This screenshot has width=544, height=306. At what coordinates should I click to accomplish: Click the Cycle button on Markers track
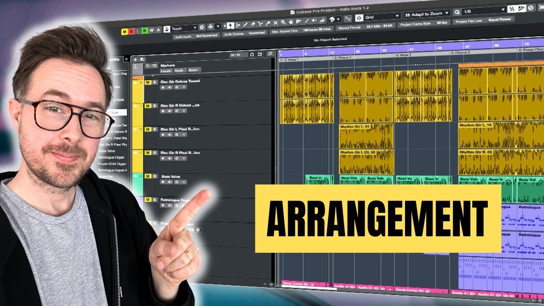pos(180,71)
